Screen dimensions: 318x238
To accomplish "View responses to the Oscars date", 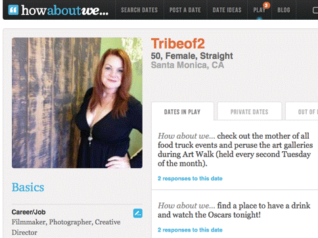I will point(190,230).
